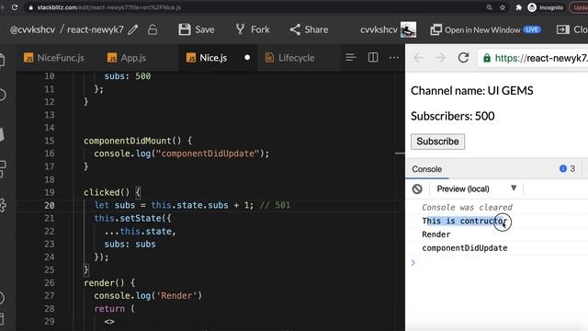Click the react-newyk7 project name

pyautogui.click(x=96, y=29)
